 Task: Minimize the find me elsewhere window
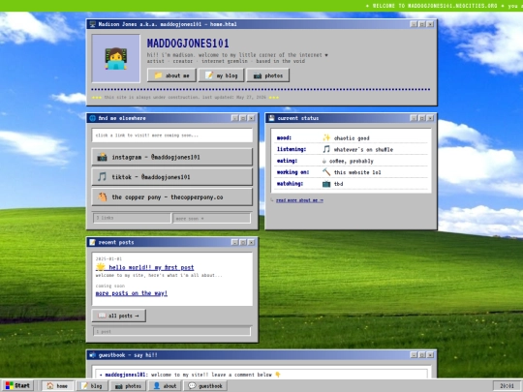tap(234, 118)
